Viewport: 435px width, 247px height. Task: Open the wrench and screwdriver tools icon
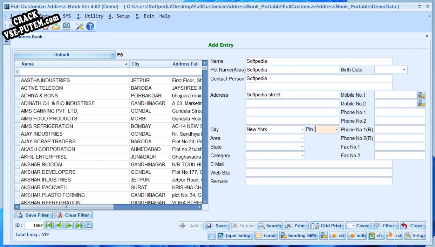(x=80, y=26)
